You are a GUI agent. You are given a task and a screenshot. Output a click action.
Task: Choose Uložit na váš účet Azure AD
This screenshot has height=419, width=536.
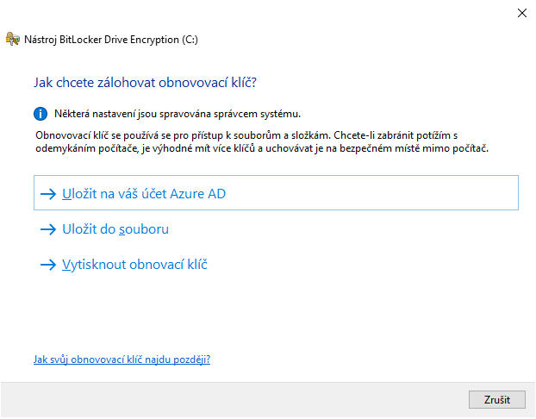tap(144, 194)
